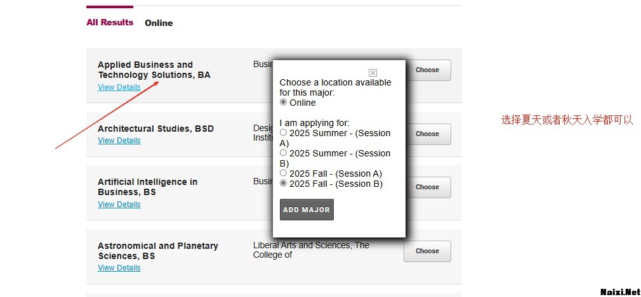The height and width of the screenshot is (297, 641).
Task: Choose Artificial Intelligence in Business major
Action: [427, 187]
